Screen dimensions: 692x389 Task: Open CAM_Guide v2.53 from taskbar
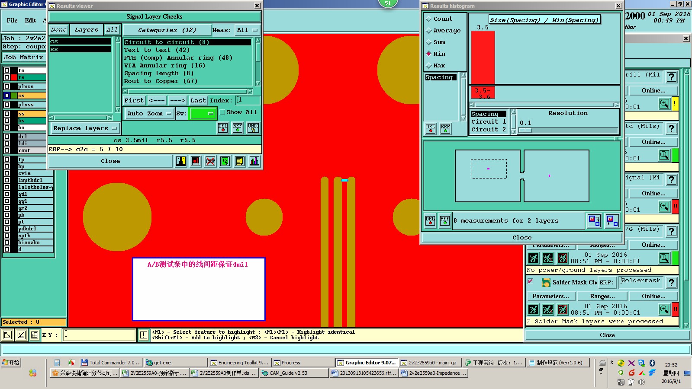[x=293, y=373]
